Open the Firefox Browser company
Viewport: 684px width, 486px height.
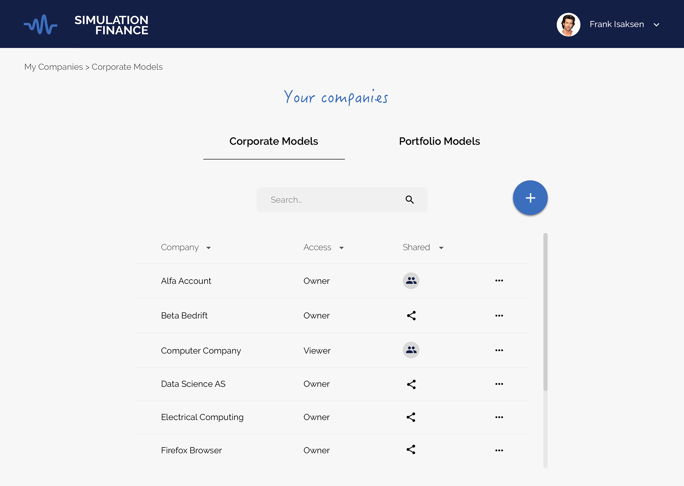[191, 450]
